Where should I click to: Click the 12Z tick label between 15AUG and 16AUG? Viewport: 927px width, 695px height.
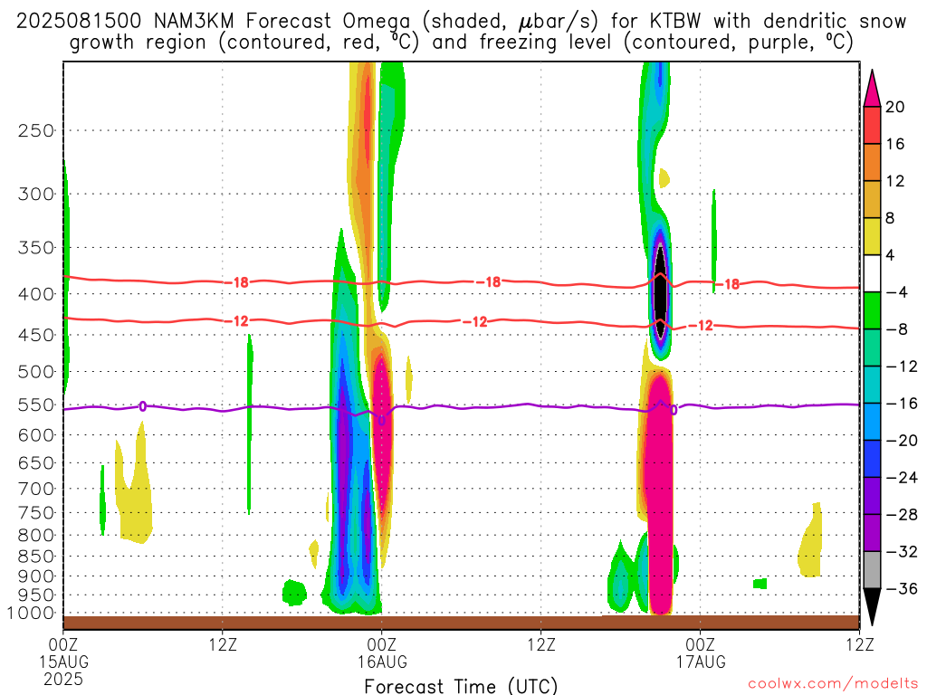pos(223,643)
